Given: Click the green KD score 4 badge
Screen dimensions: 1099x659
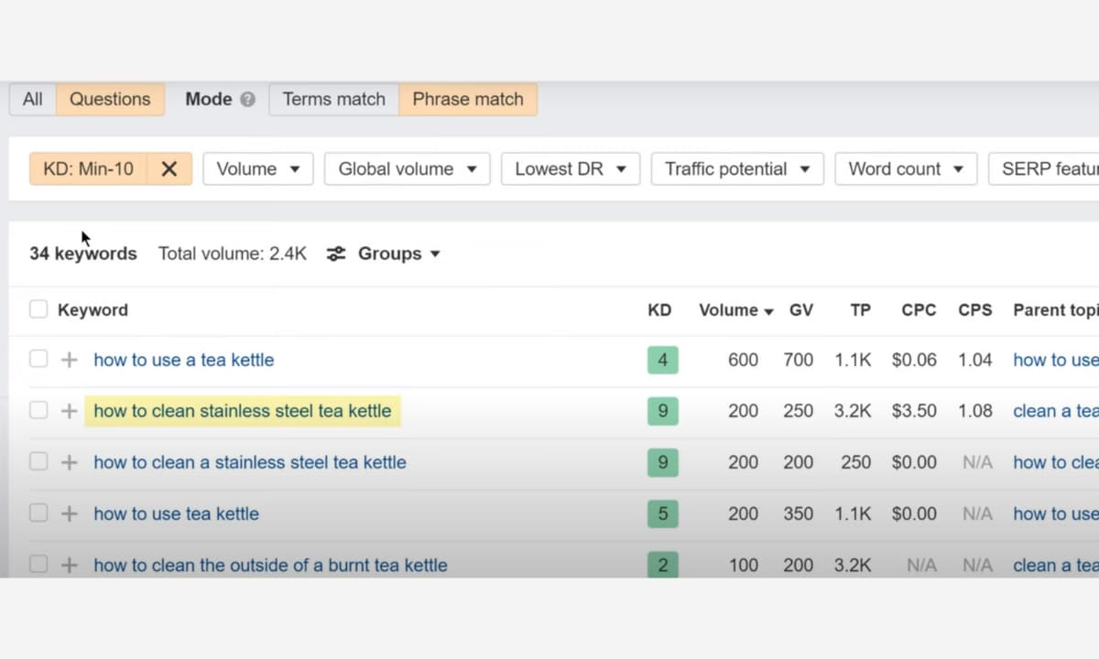Looking at the screenshot, I should (x=662, y=360).
